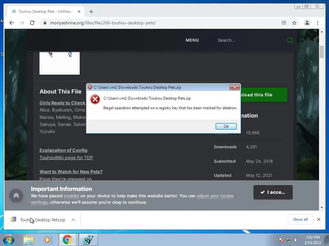Open Windows Media Player from taskbar

(48, 240)
